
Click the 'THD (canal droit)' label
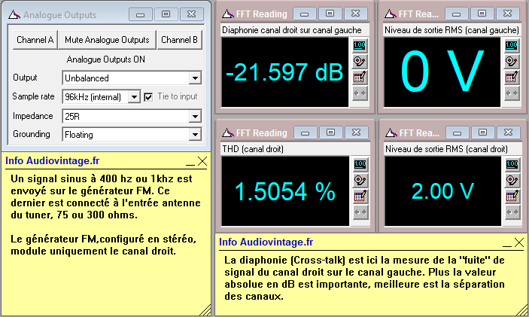point(253,149)
